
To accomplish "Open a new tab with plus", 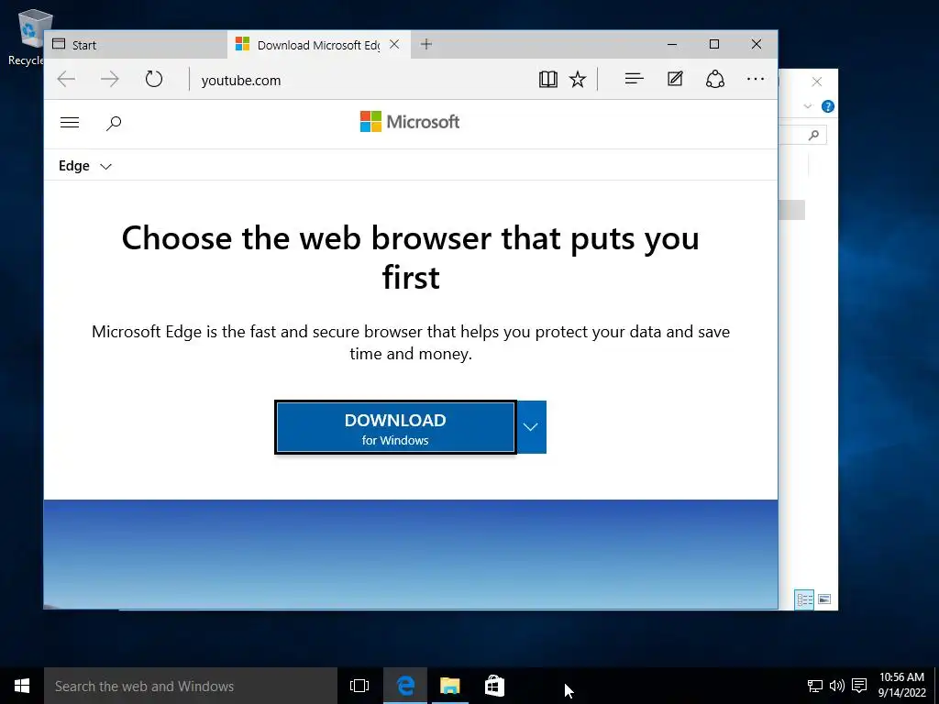I will pos(425,44).
